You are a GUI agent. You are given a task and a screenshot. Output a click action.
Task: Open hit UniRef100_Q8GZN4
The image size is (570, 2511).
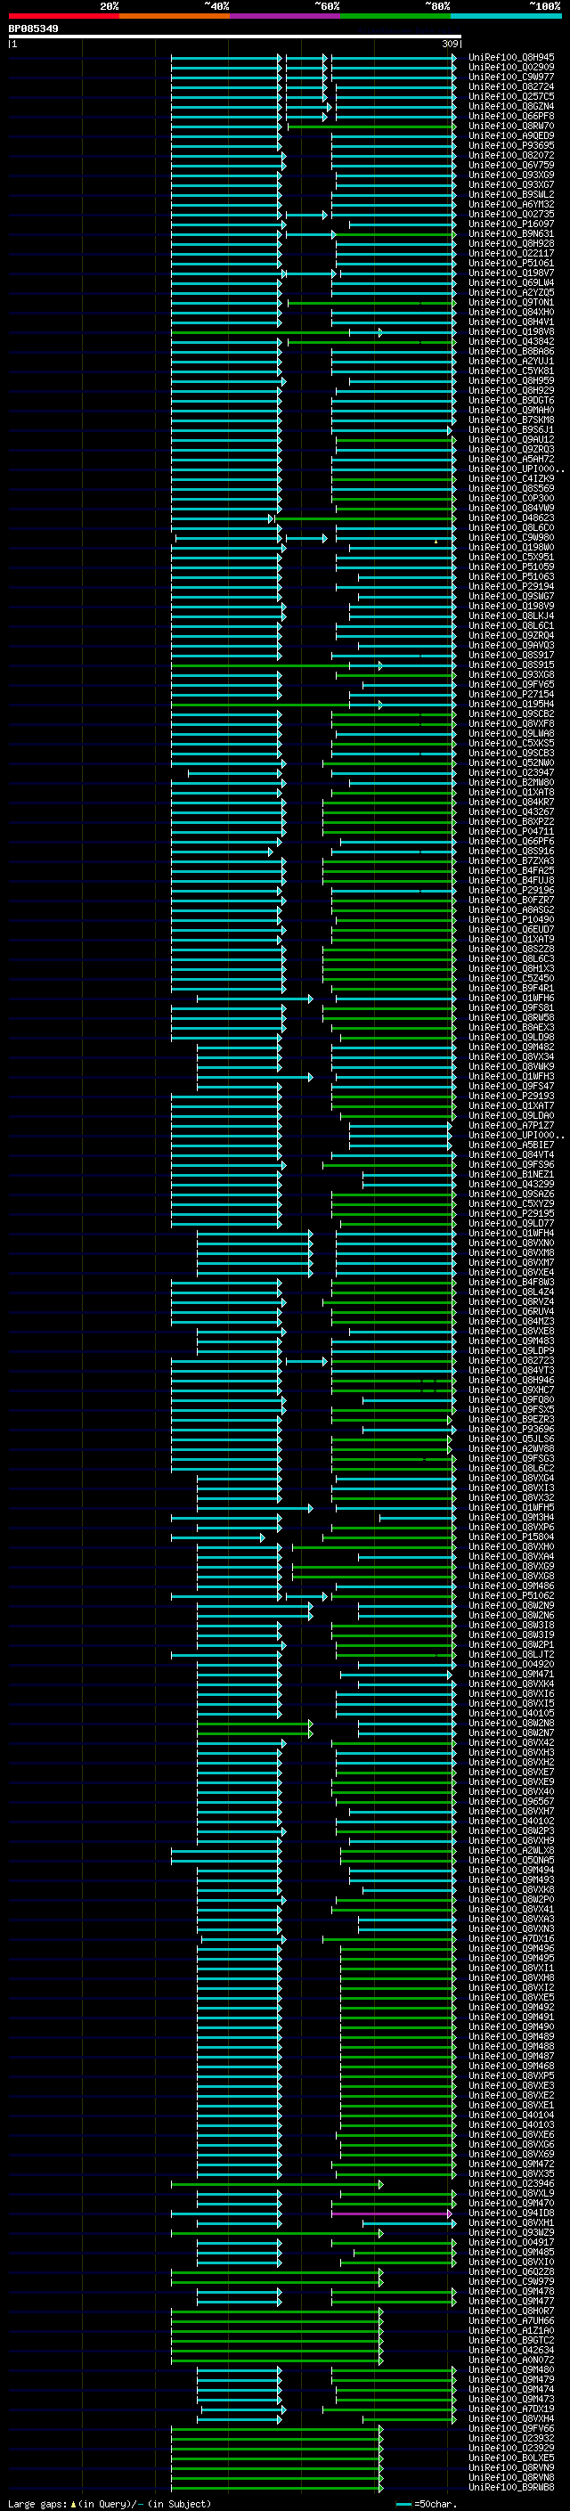pos(511,106)
